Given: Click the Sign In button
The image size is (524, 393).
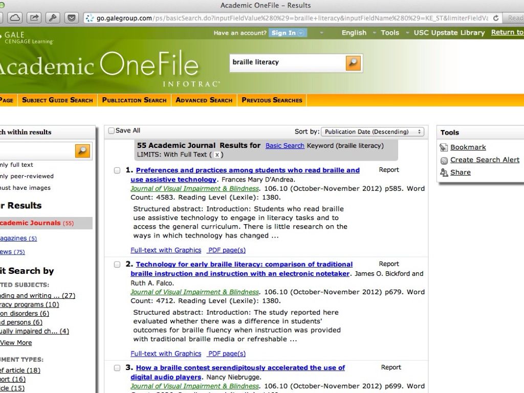Looking at the screenshot, I should click(x=288, y=33).
